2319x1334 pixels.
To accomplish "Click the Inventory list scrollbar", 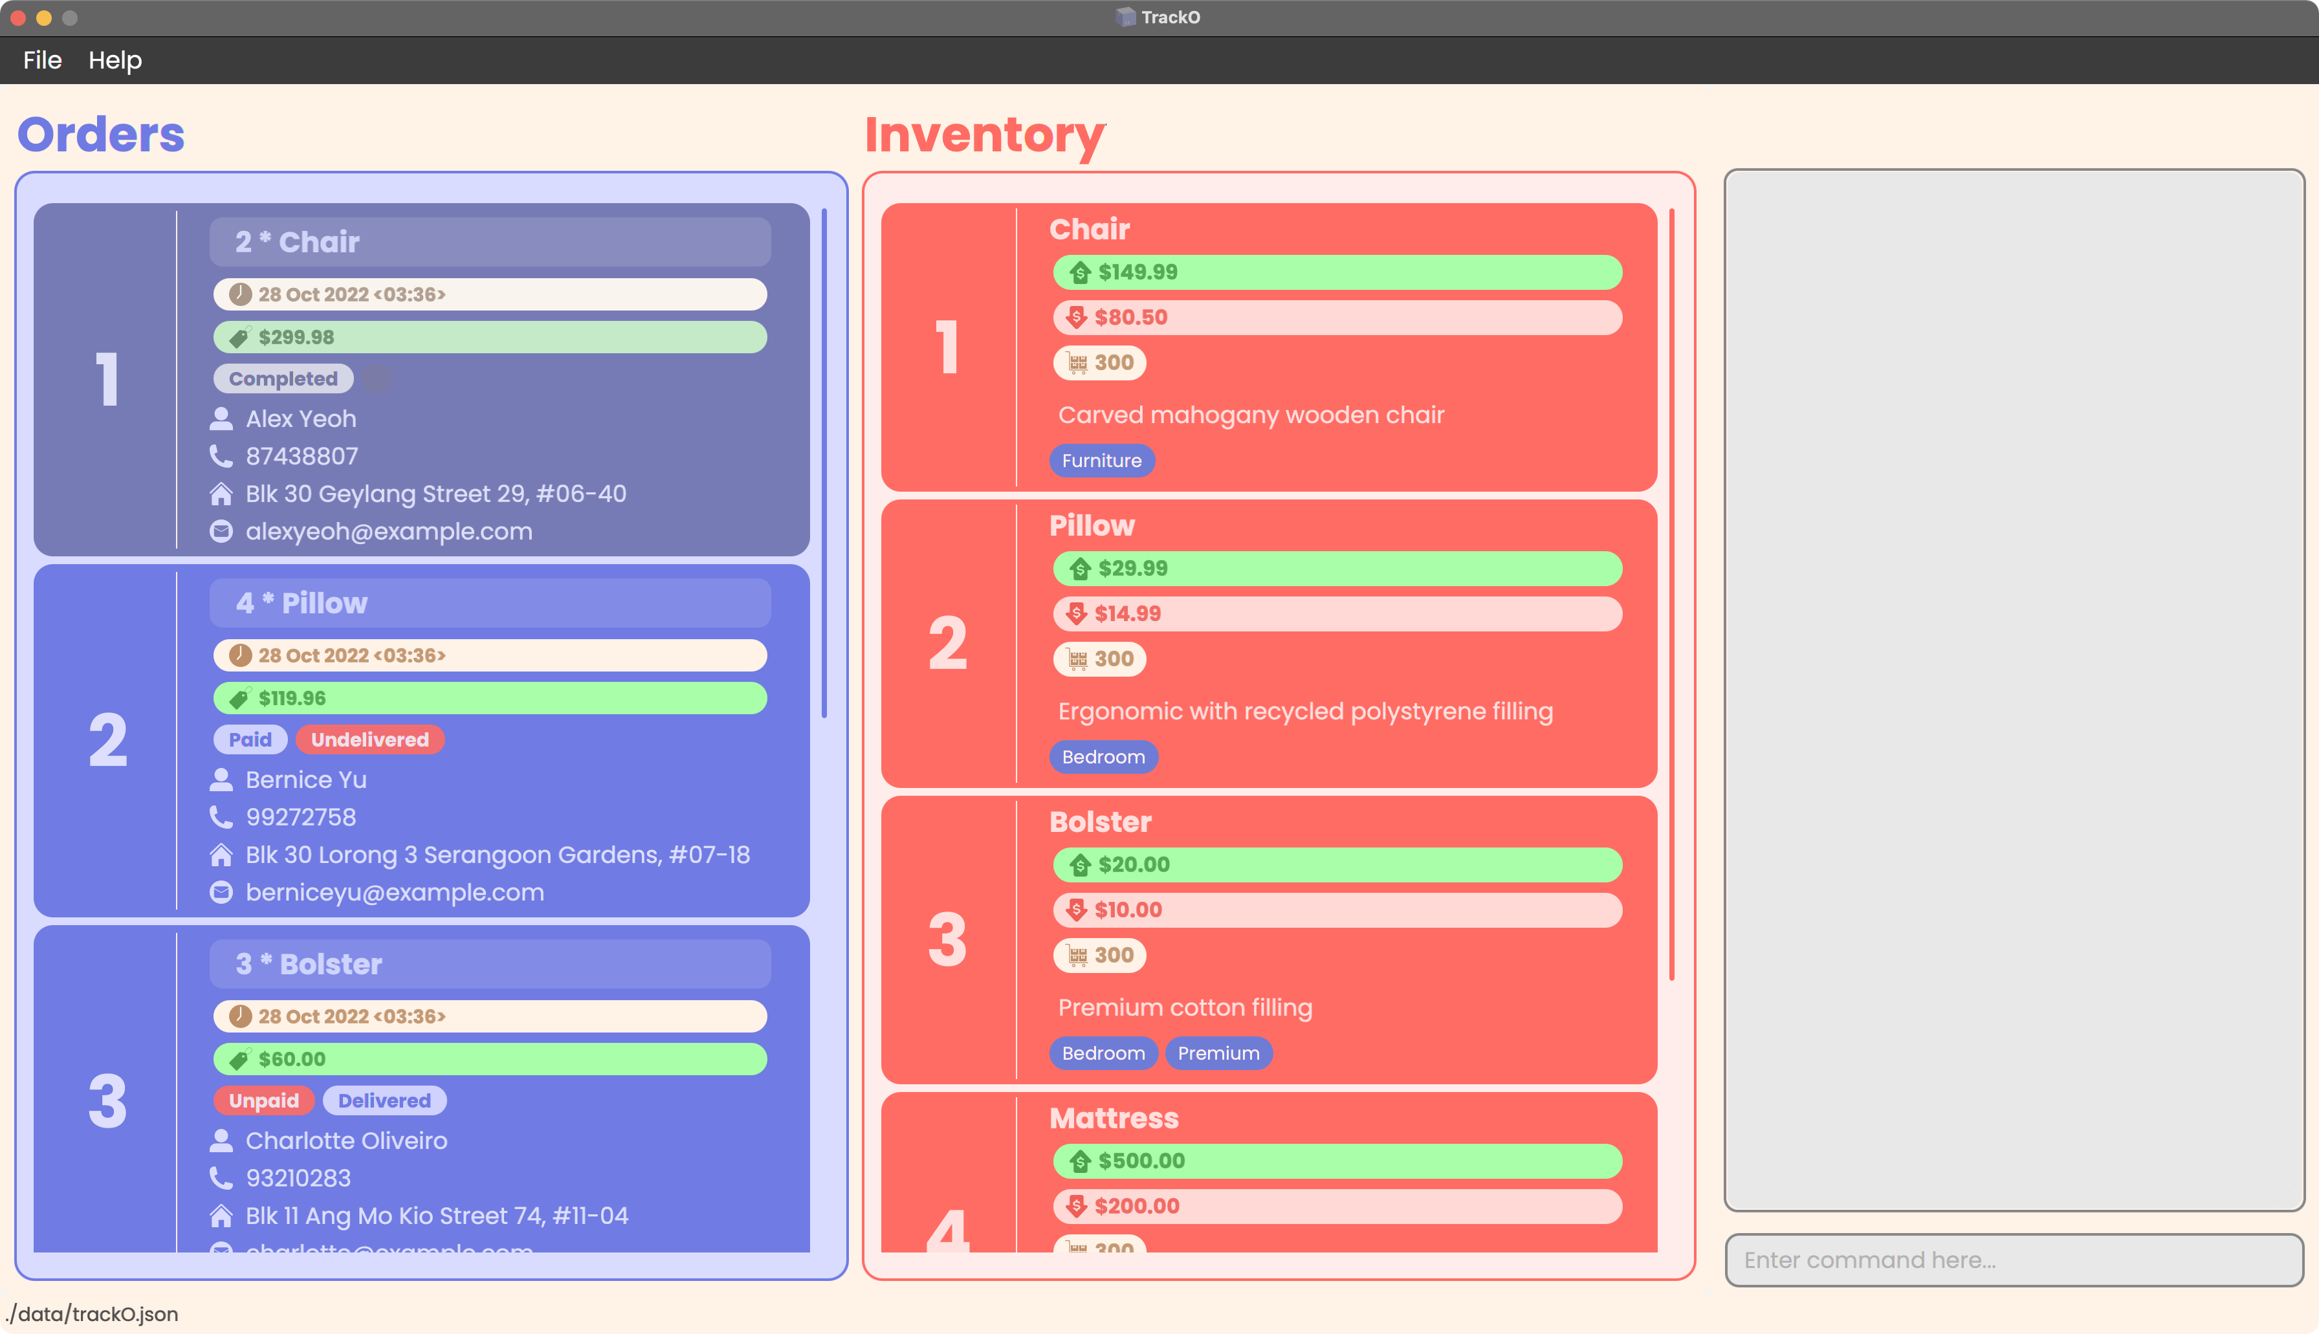I will [1671, 594].
